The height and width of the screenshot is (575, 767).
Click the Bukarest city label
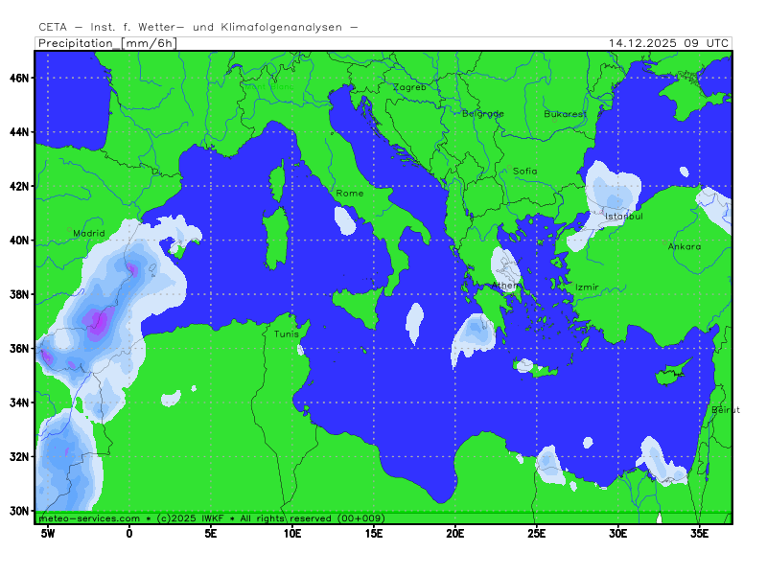tap(565, 113)
